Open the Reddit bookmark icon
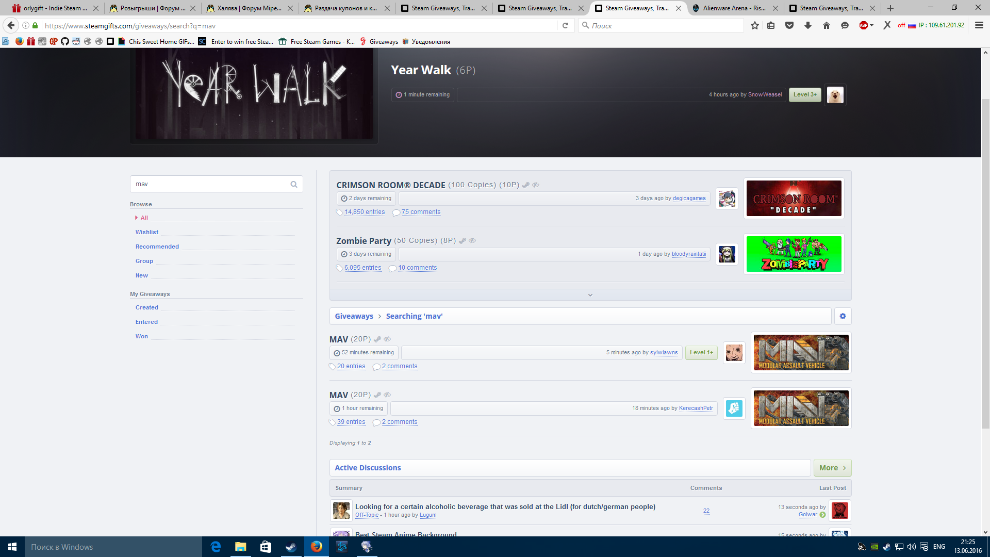The height and width of the screenshot is (557, 990). coord(76,41)
